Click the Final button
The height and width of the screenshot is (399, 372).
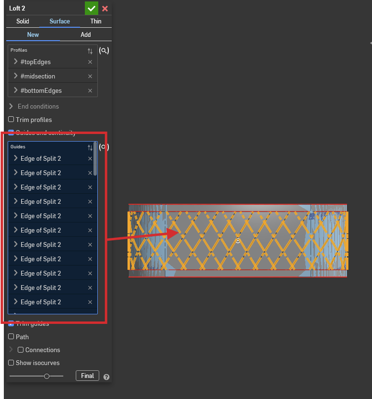87,376
